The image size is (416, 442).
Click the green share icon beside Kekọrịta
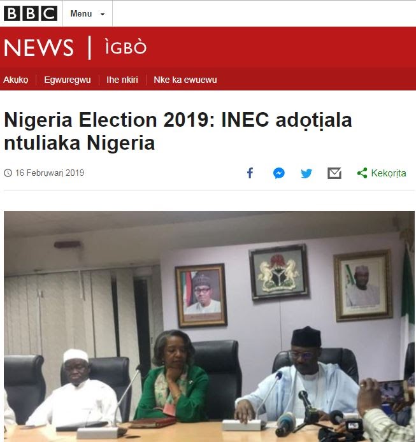(x=362, y=173)
